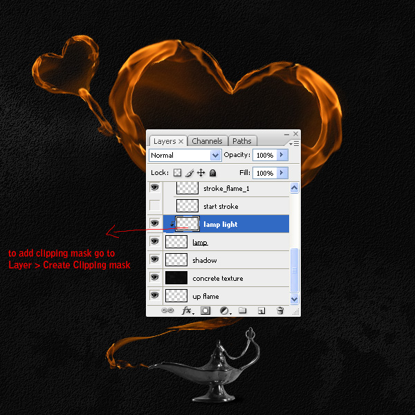
Task: Delete layer with trash icon
Action: pos(280,310)
